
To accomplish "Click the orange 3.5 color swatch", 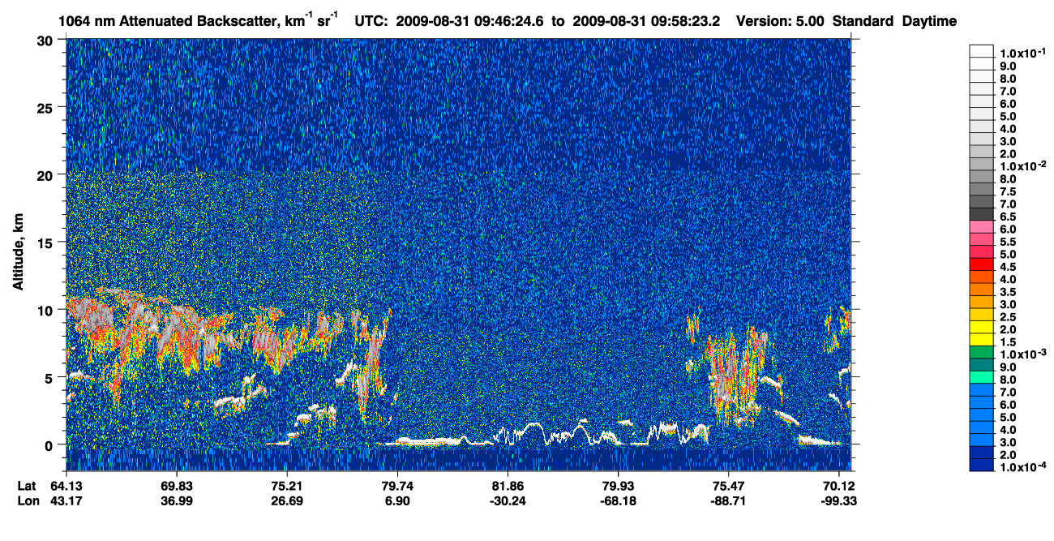I will [981, 290].
